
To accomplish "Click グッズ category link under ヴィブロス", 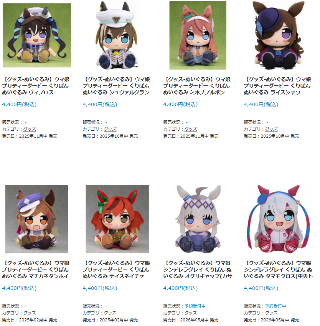I will 30,129.
